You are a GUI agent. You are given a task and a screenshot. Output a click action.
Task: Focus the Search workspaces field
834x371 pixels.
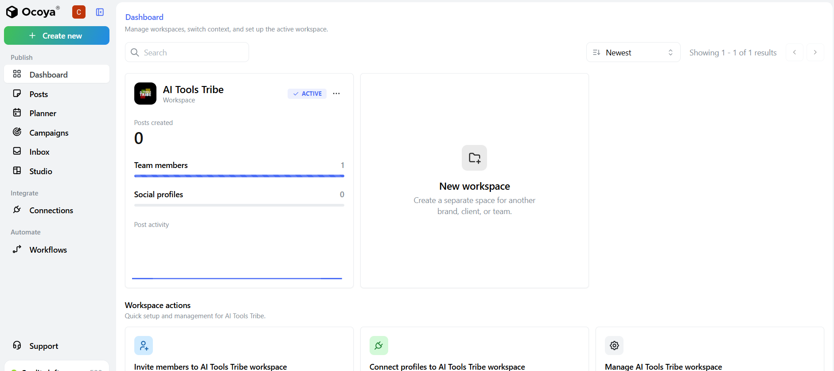pos(187,52)
